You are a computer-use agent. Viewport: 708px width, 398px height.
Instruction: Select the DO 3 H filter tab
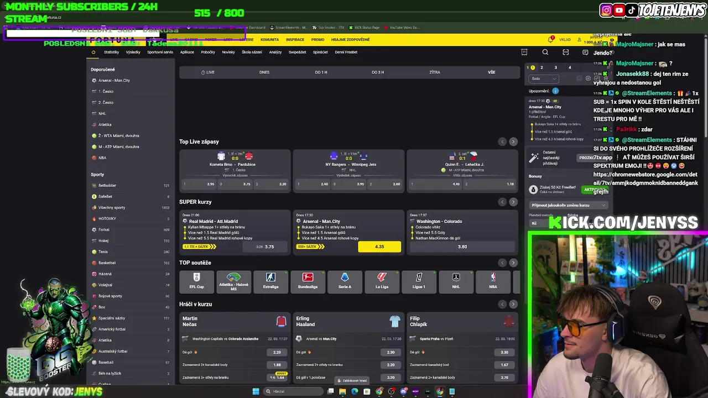(x=378, y=72)
